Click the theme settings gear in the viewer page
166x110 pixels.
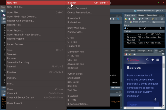pyautogui.click(x=152, y=60)
